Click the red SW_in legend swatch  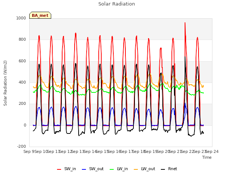pyautogui.click(x=59, y=169)
